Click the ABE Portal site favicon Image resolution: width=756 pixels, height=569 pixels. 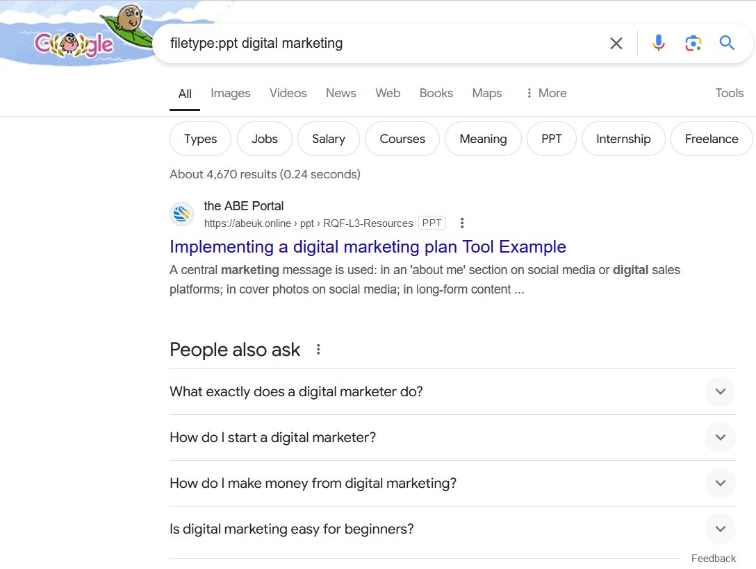[x=181, y=214]
